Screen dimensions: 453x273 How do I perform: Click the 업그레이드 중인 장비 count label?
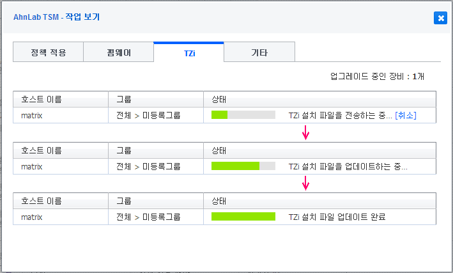pos(377,76)
